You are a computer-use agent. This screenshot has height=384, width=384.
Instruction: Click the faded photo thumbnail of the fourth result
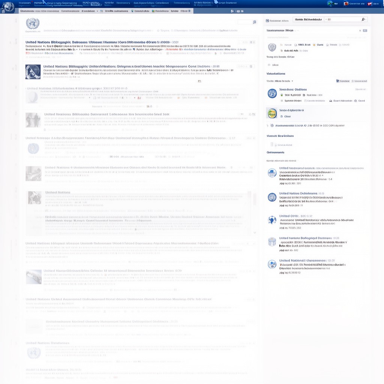coord(33,120)
